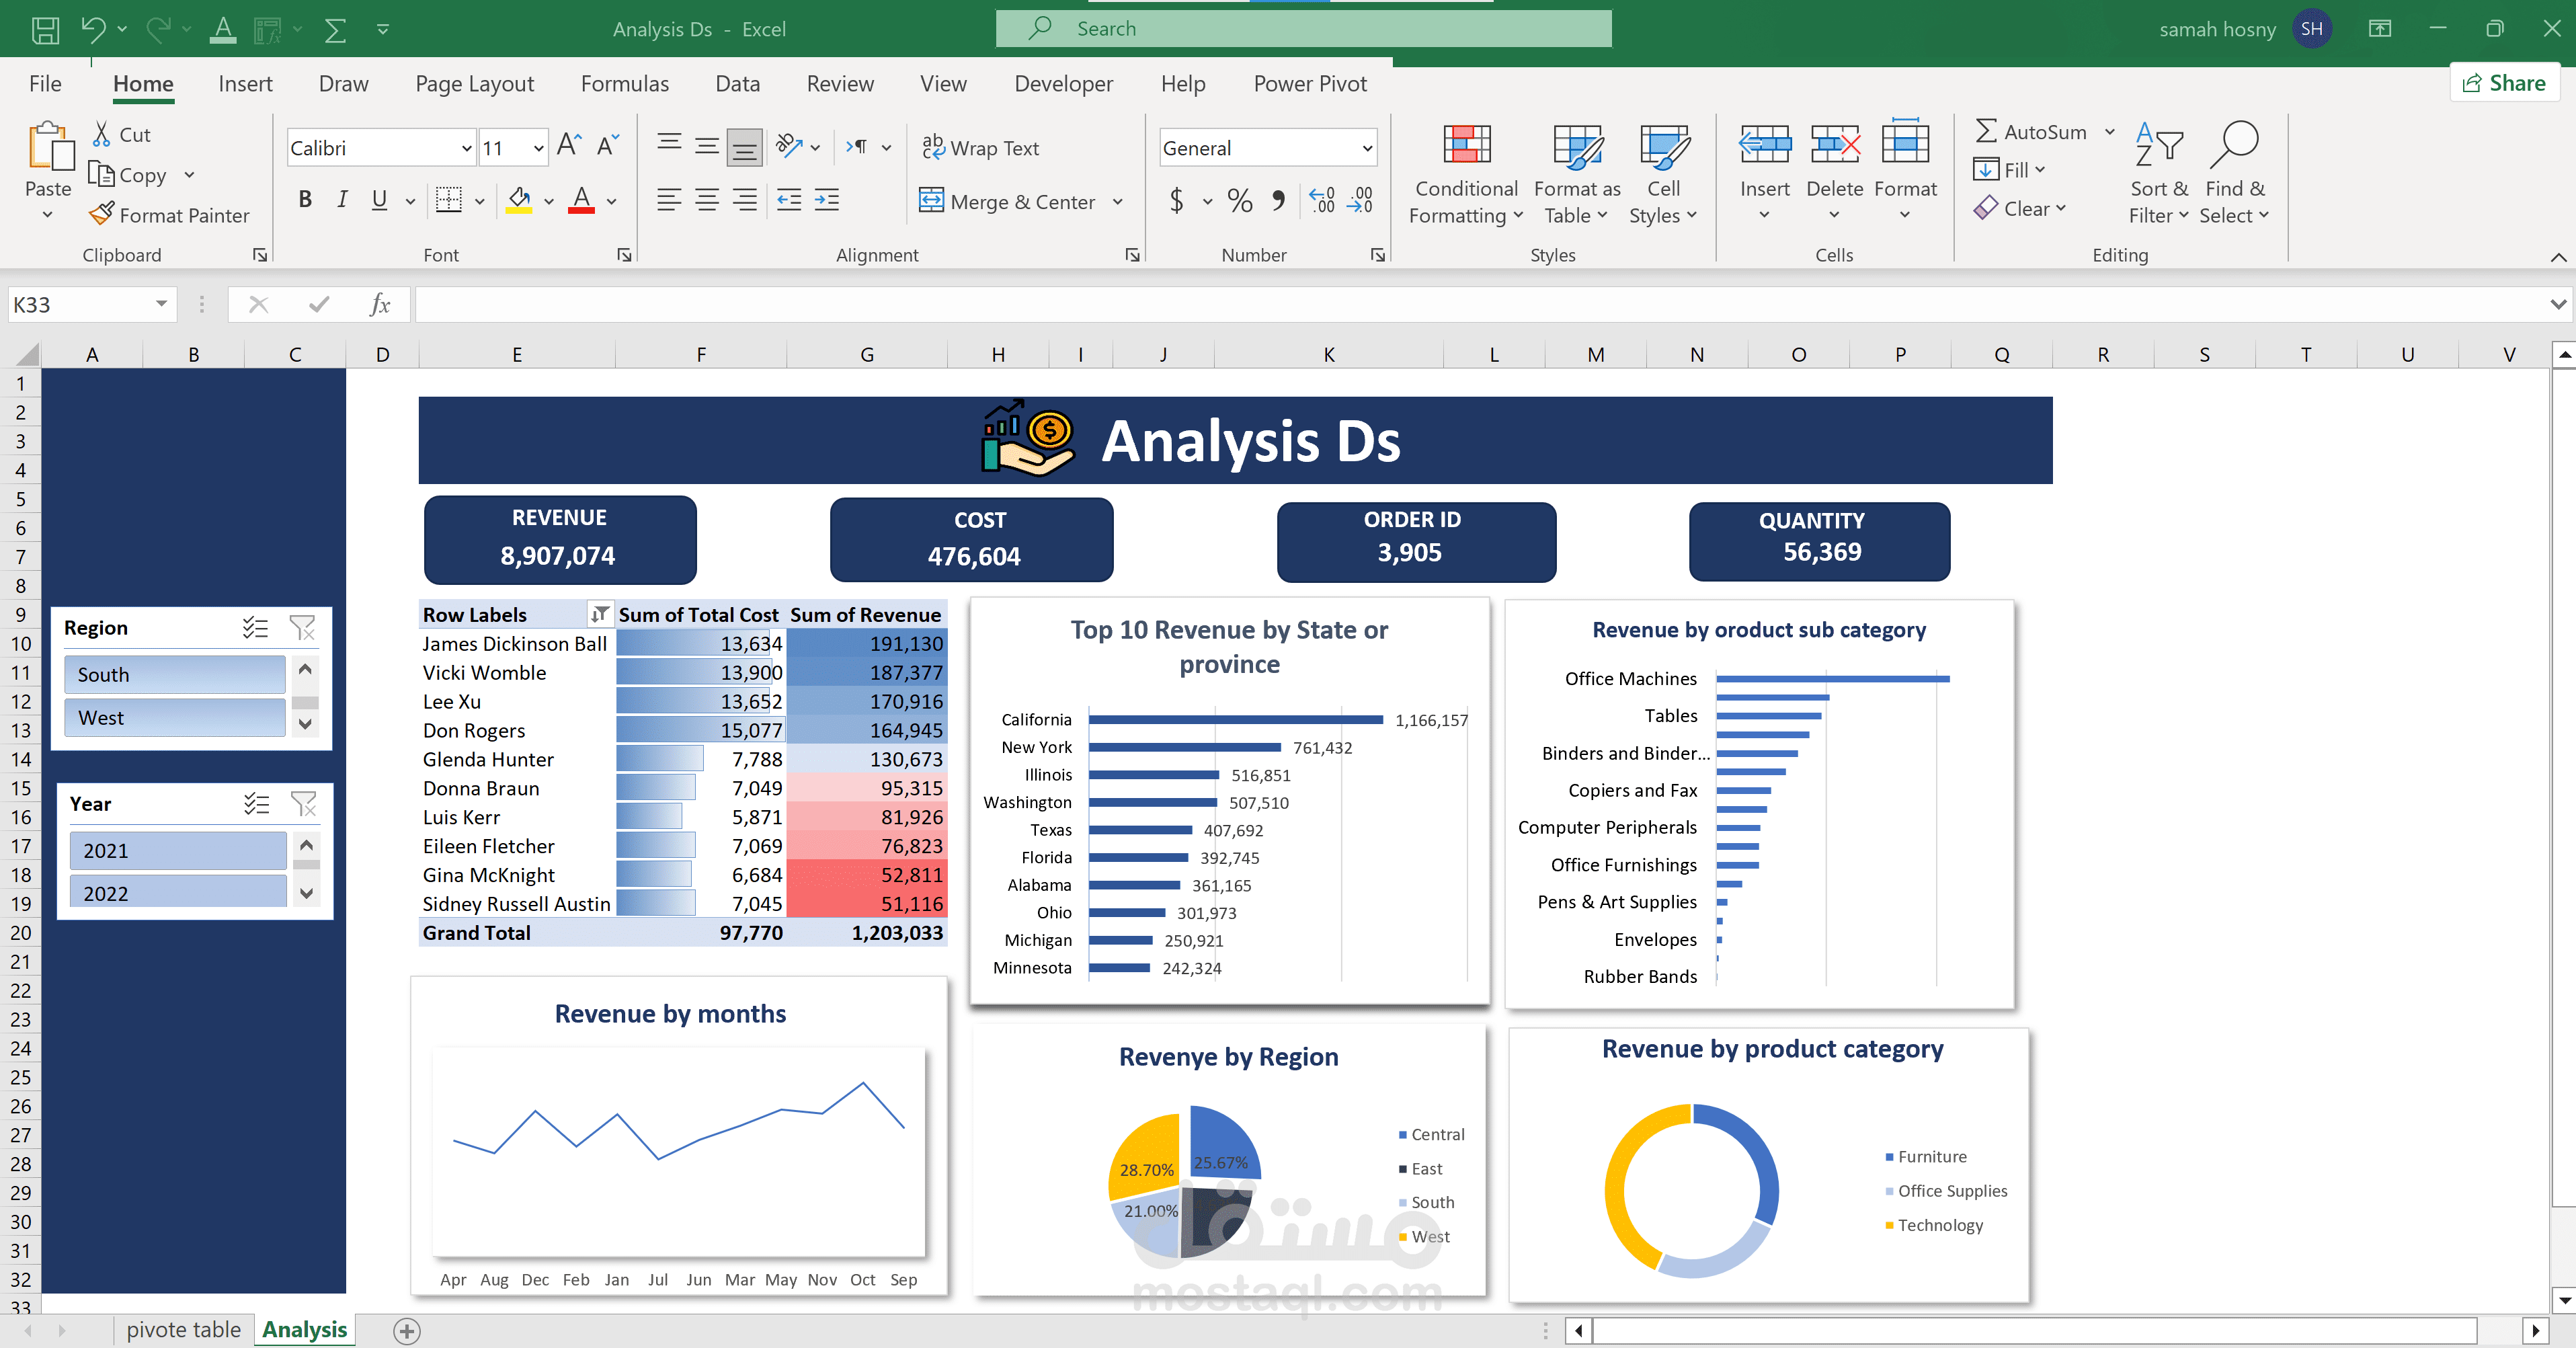Select South in Region slicer
2576x1348 pixels.
[175, 674]
